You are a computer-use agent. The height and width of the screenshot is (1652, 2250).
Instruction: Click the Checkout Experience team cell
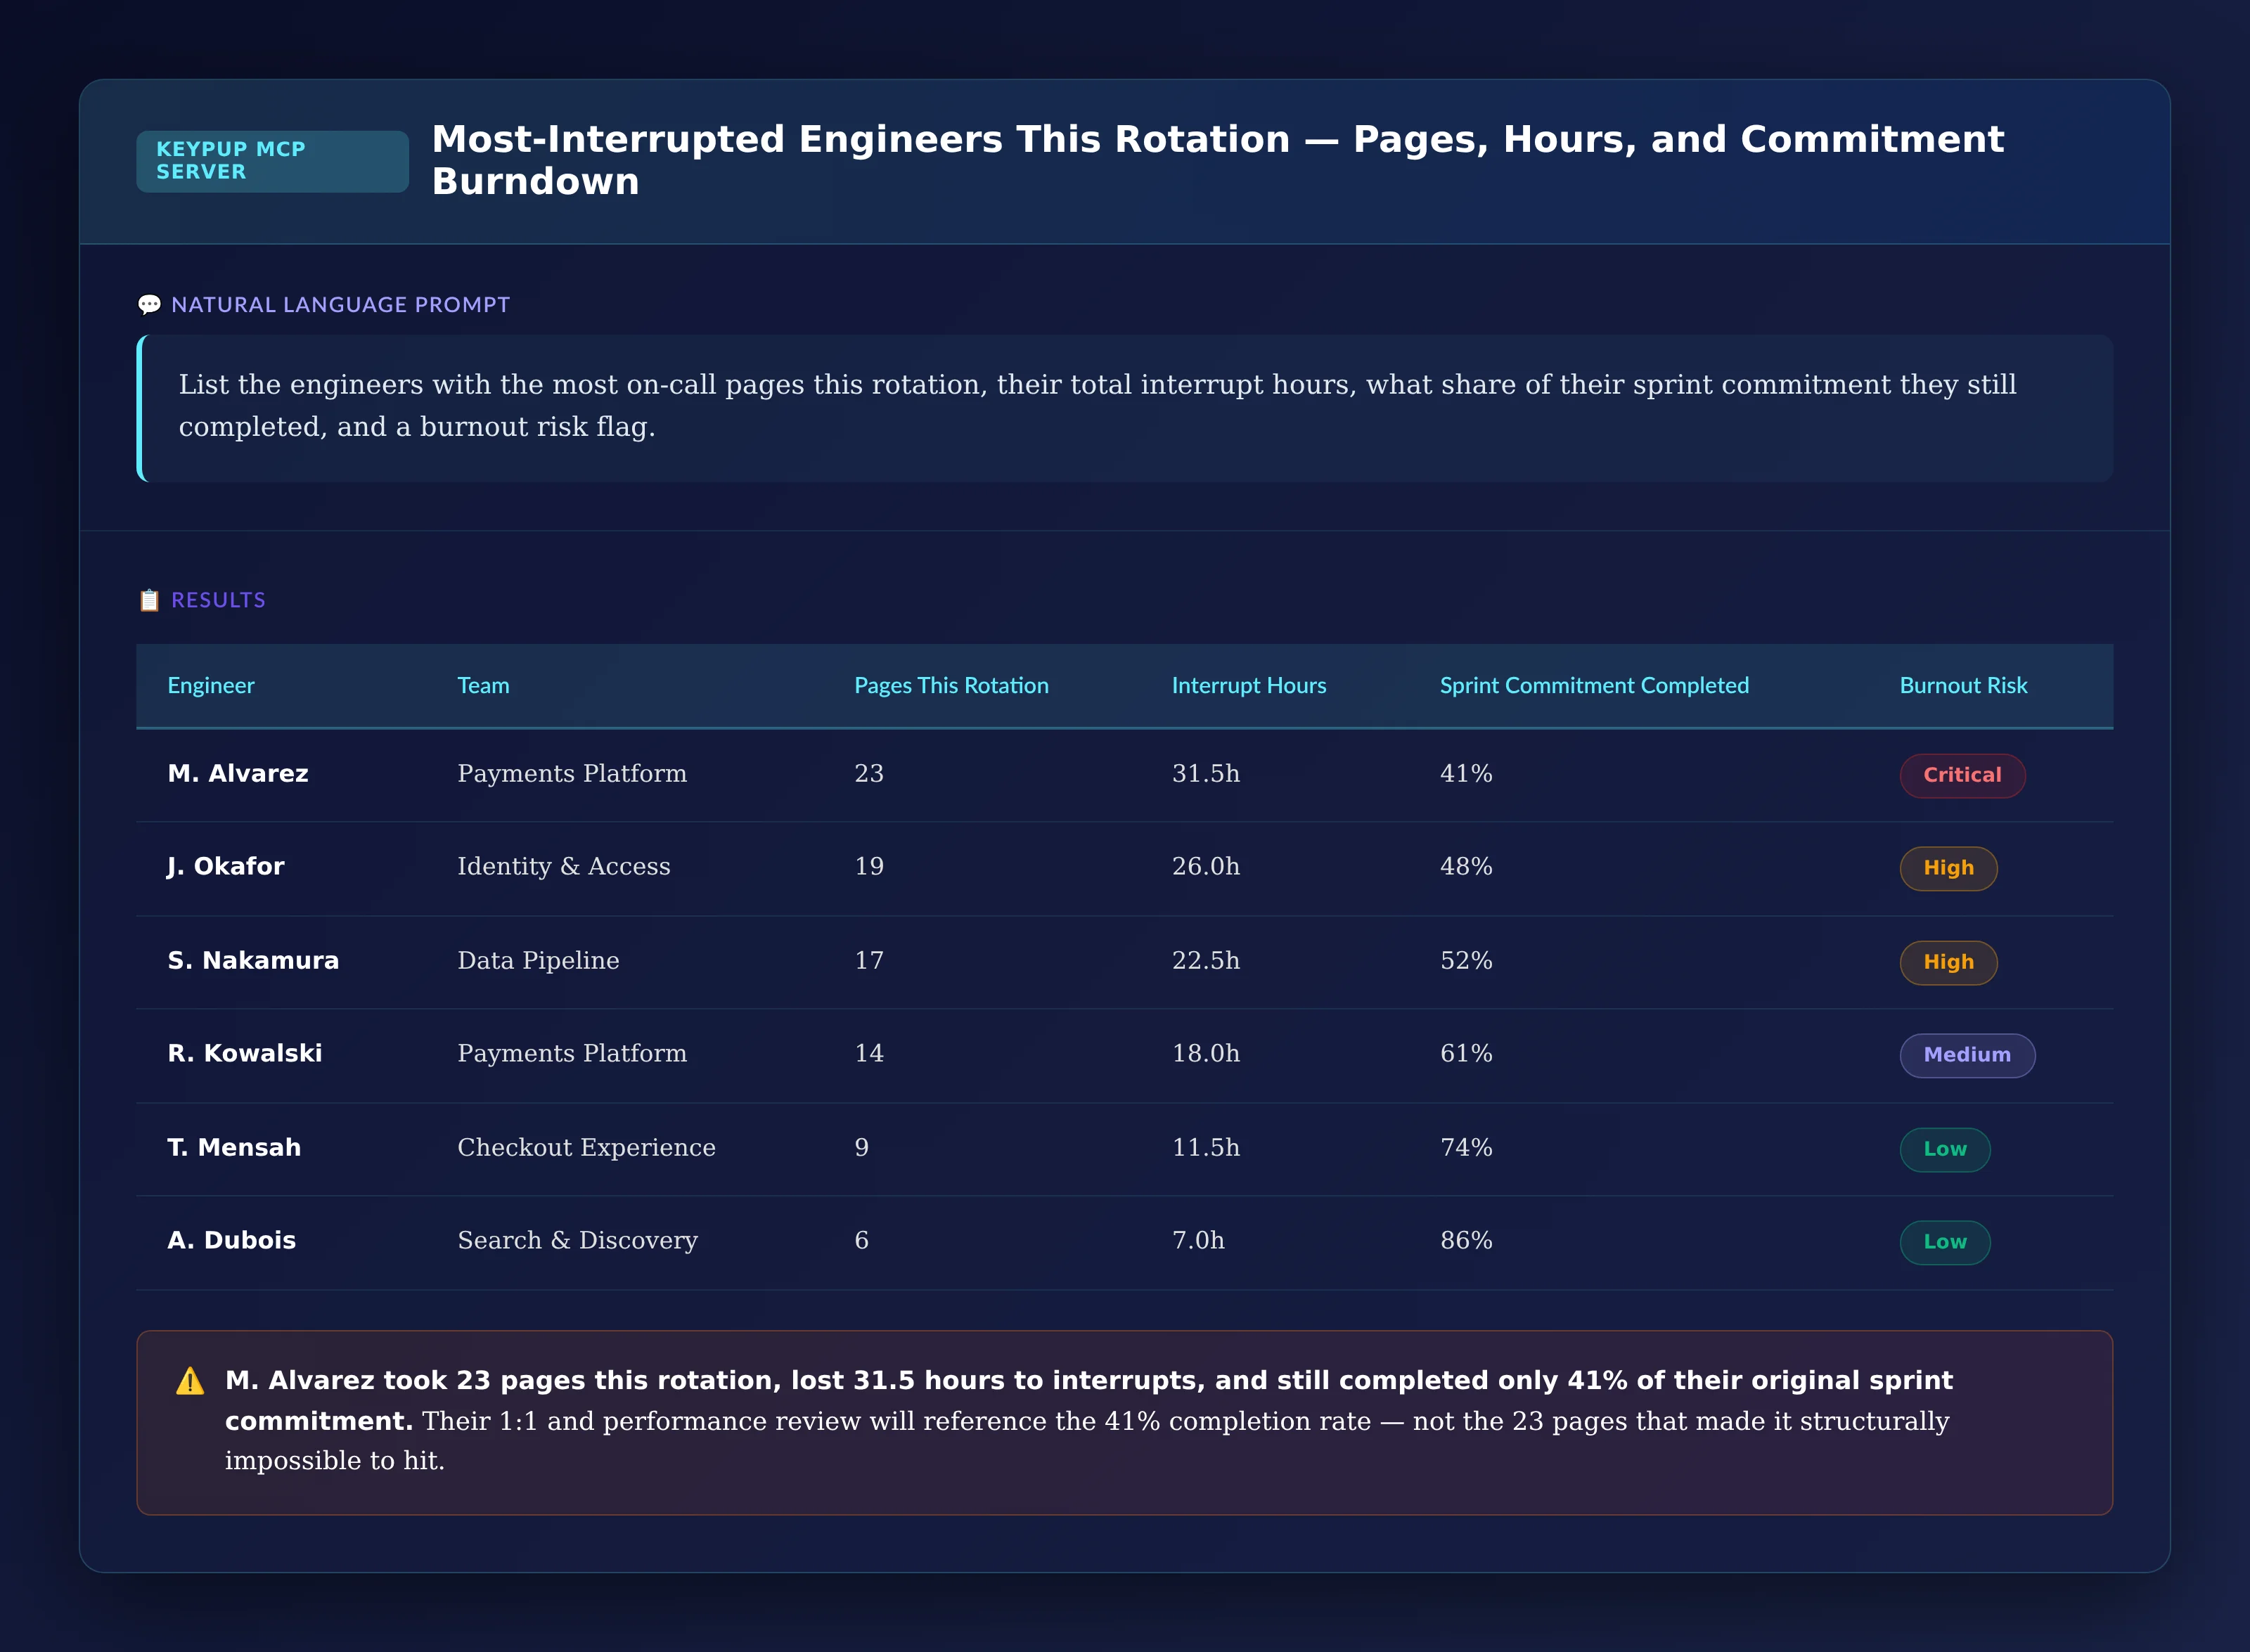pos(586,1148)
